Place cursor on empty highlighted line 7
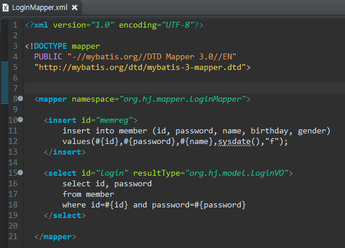This screenshot has width=345, height=248. pos(185,88)
